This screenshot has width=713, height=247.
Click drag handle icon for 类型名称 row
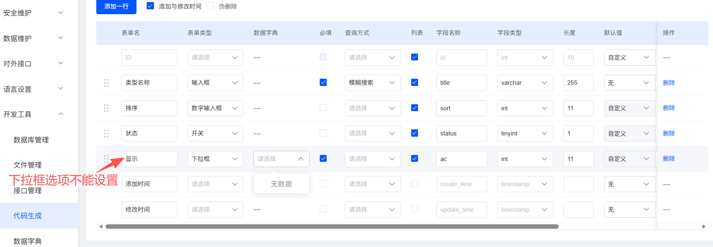[x=106, y=83]
